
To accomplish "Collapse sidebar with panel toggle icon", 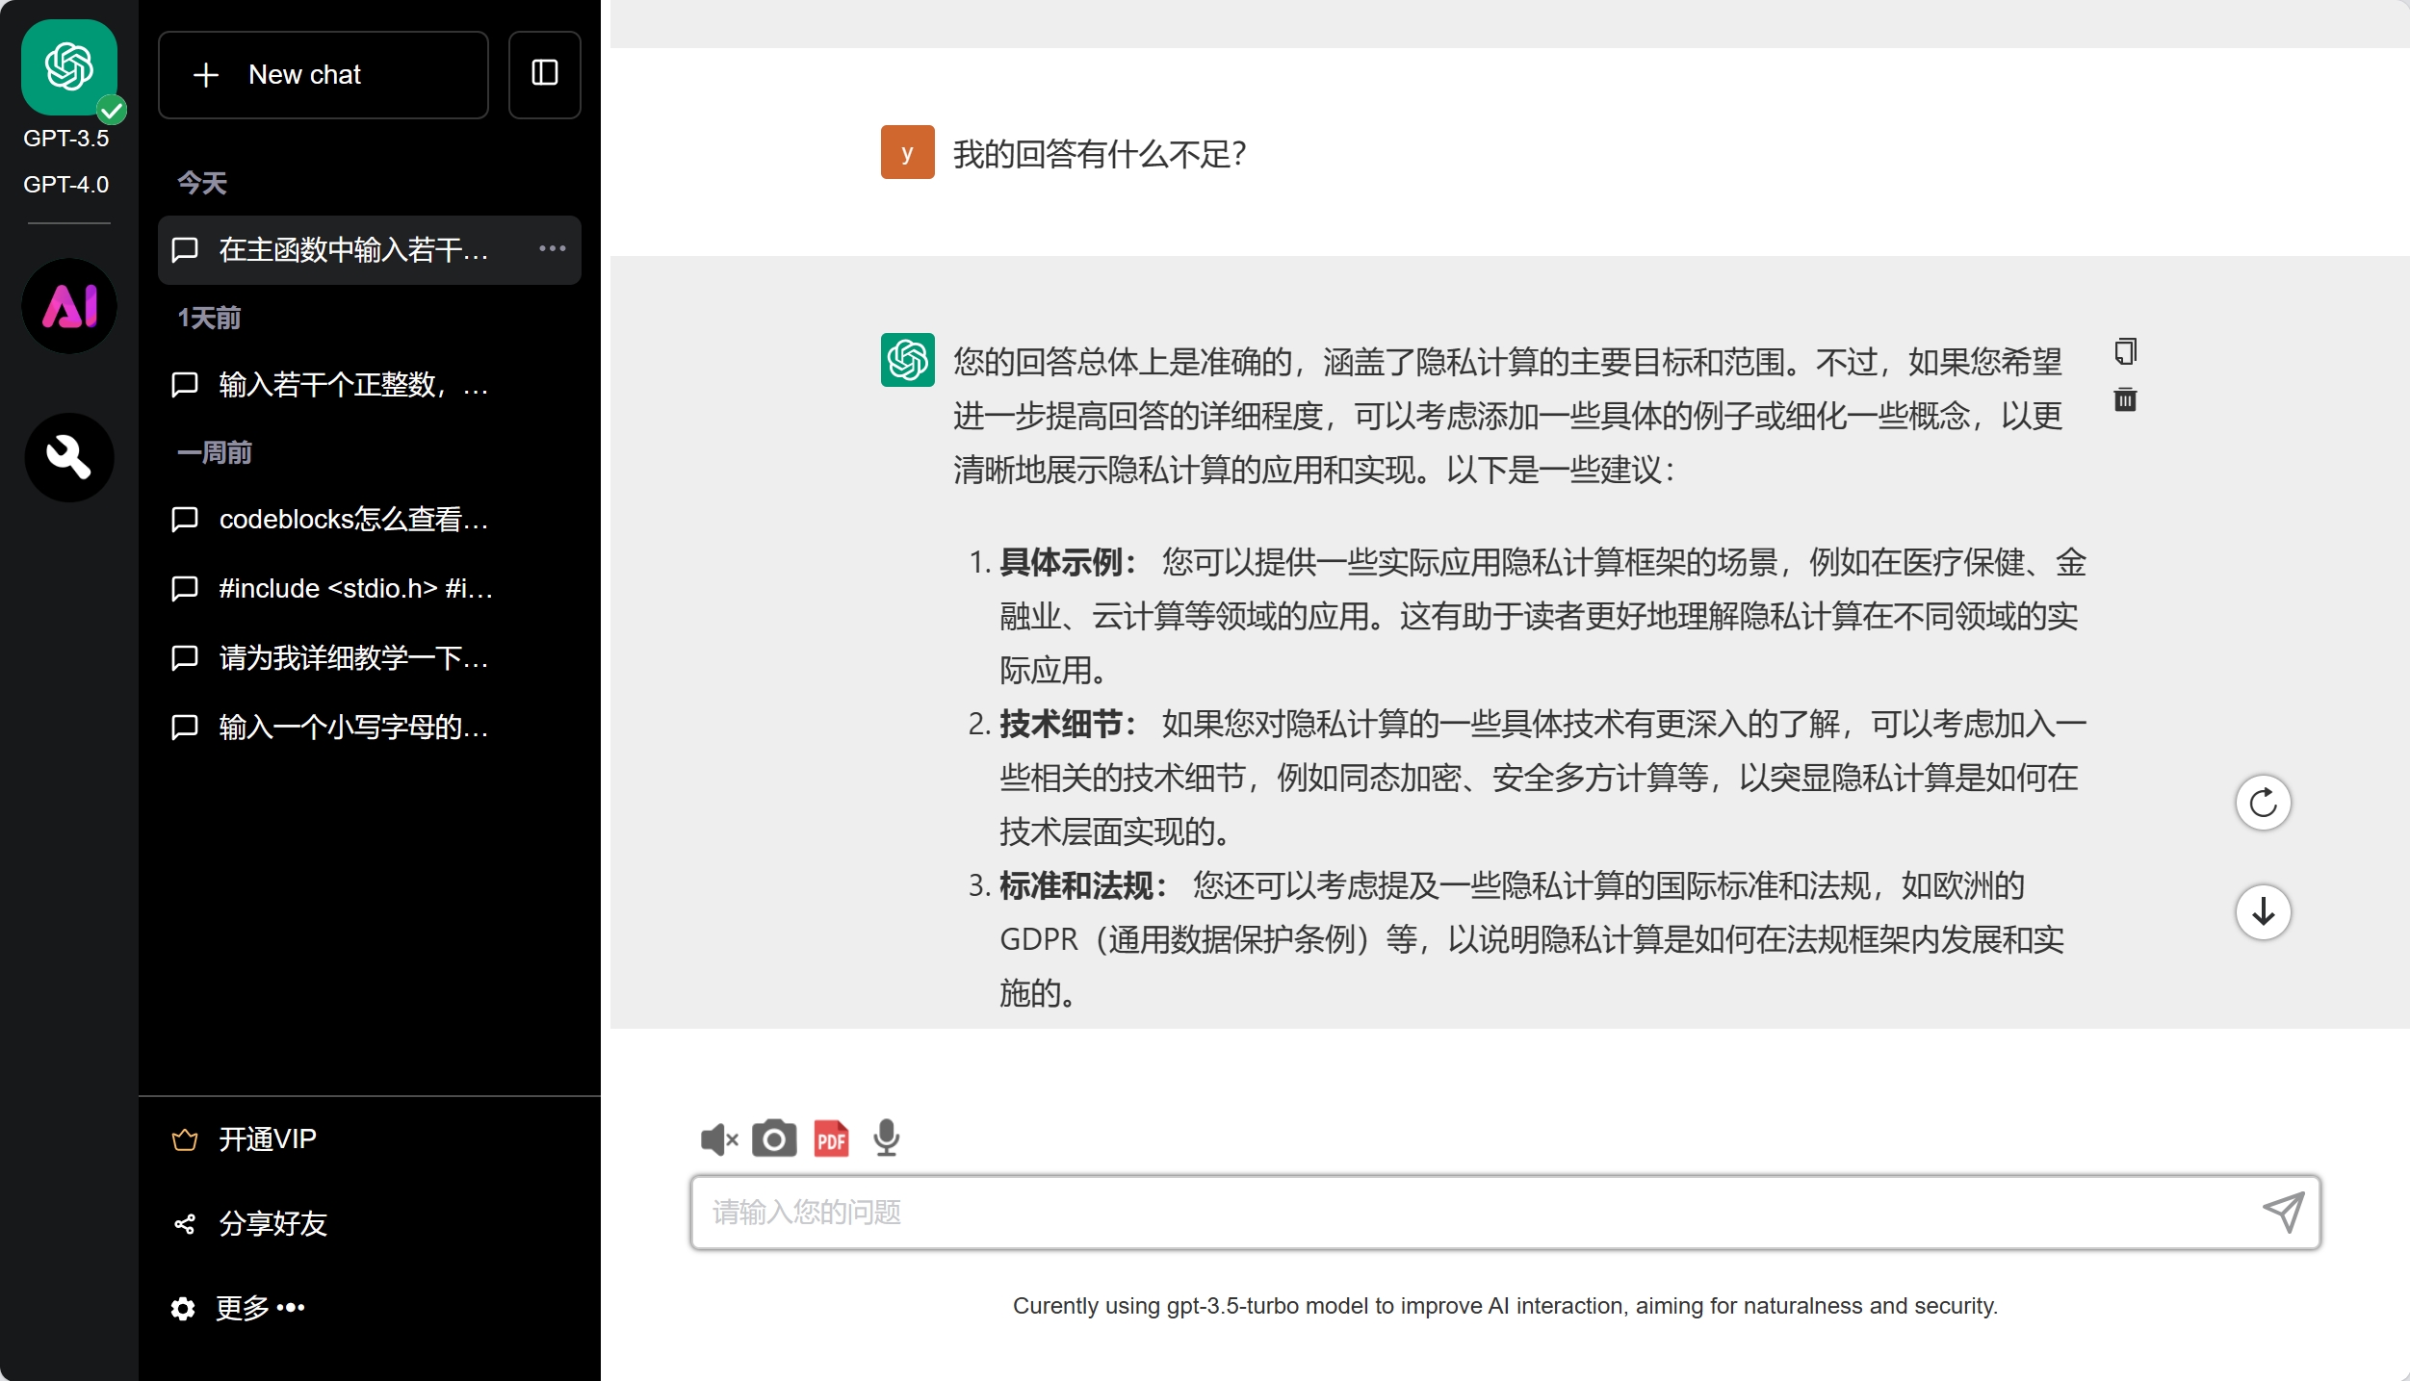I will tap(545, 74).
